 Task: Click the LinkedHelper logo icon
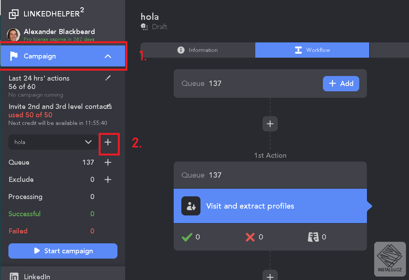pyautogui.click(x=14, y=13)
